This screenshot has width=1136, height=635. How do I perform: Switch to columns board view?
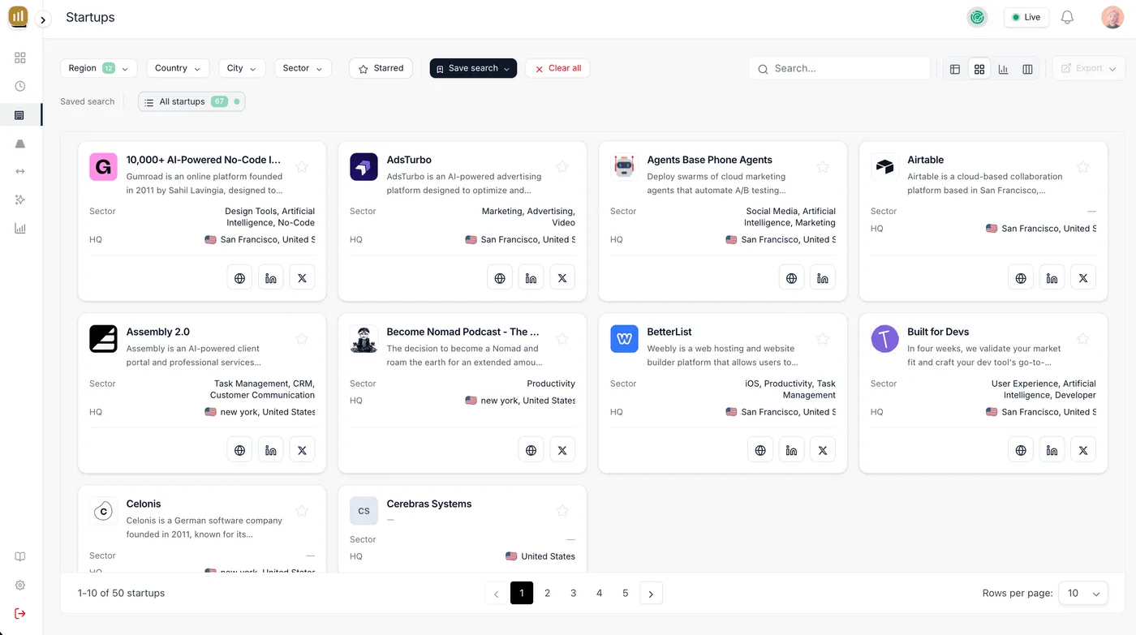(1027, 69)
